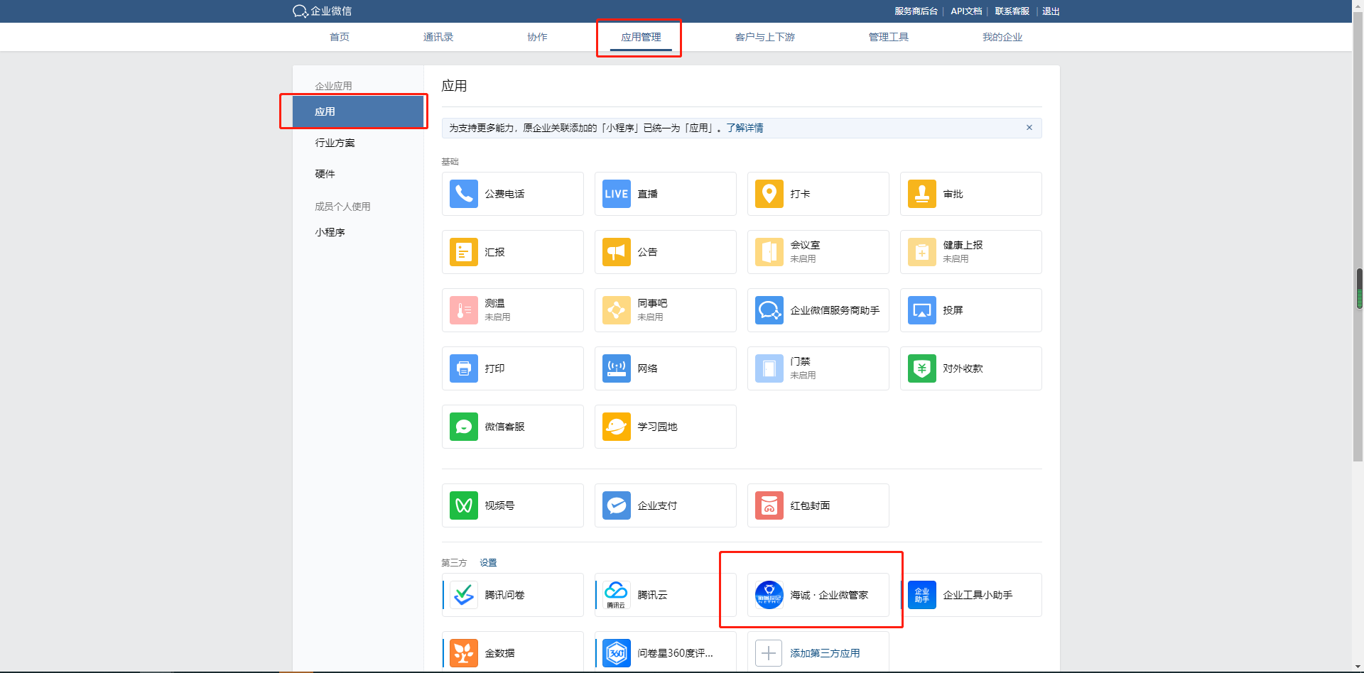Screen dimensions: 1364x673
Task: Click the 打卡 location pin icon
Action: coord(769,194)
